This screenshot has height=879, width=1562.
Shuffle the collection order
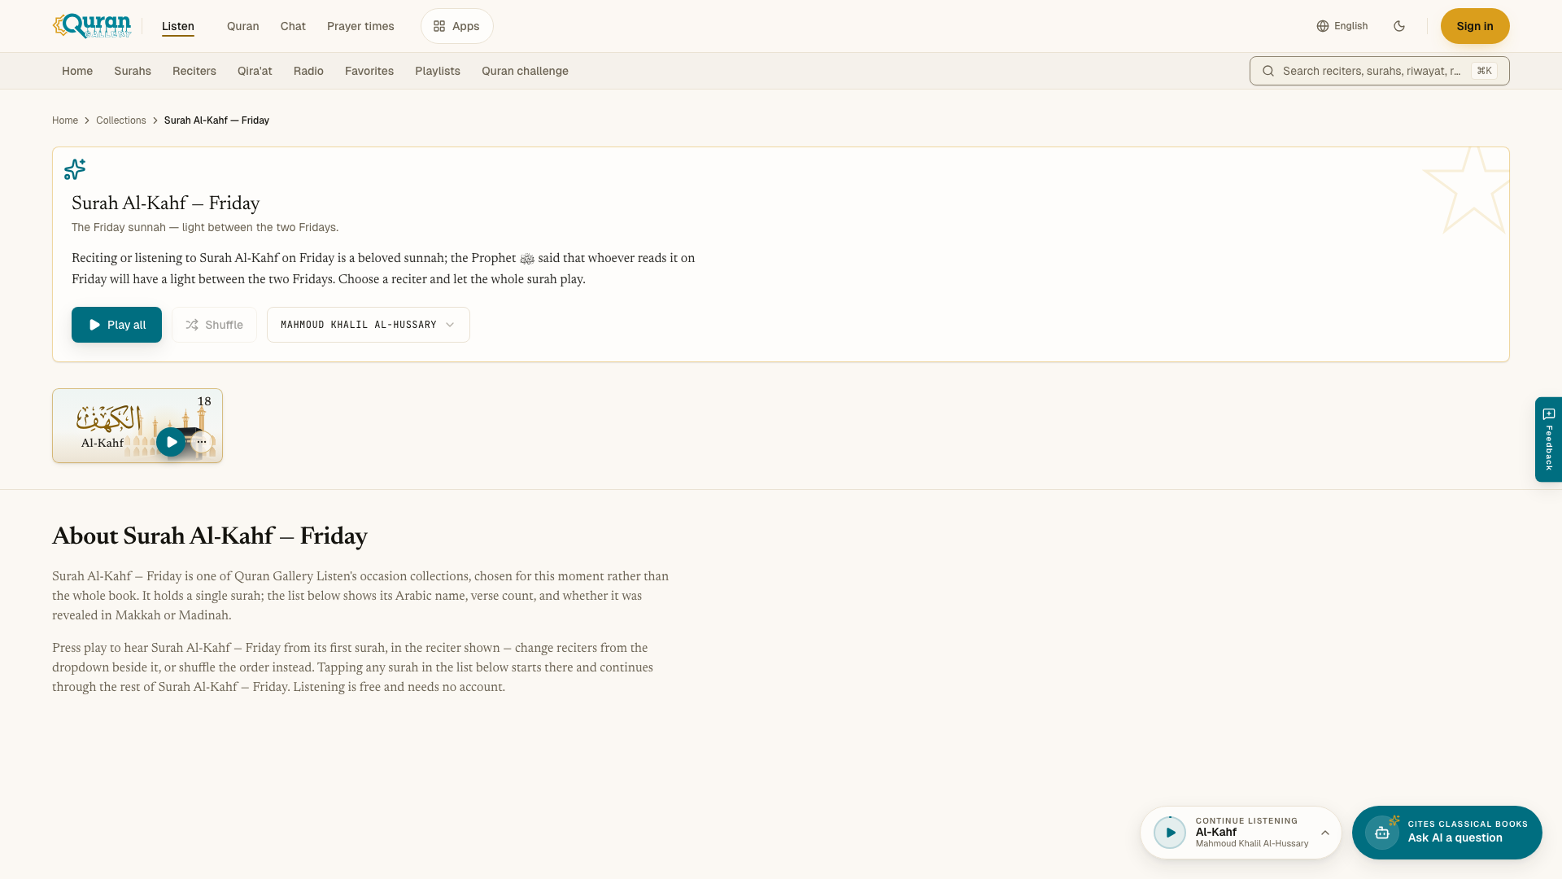click(x=214, y=325)
